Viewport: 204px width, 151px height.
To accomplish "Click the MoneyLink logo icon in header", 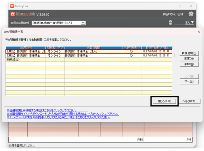I will (x=13, y=14).
